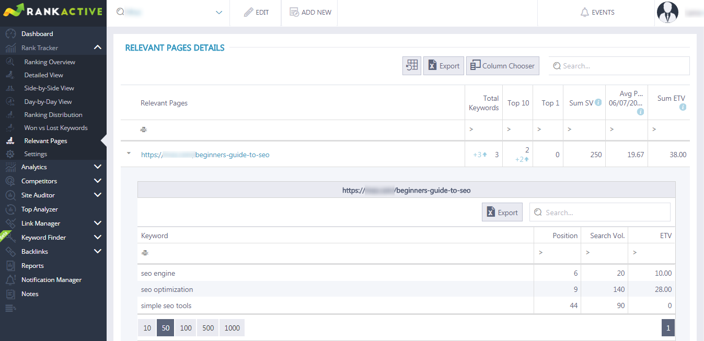Click Sum SV info icon
704x341 pixels.
pyautogui.click(x=598, y=102)
